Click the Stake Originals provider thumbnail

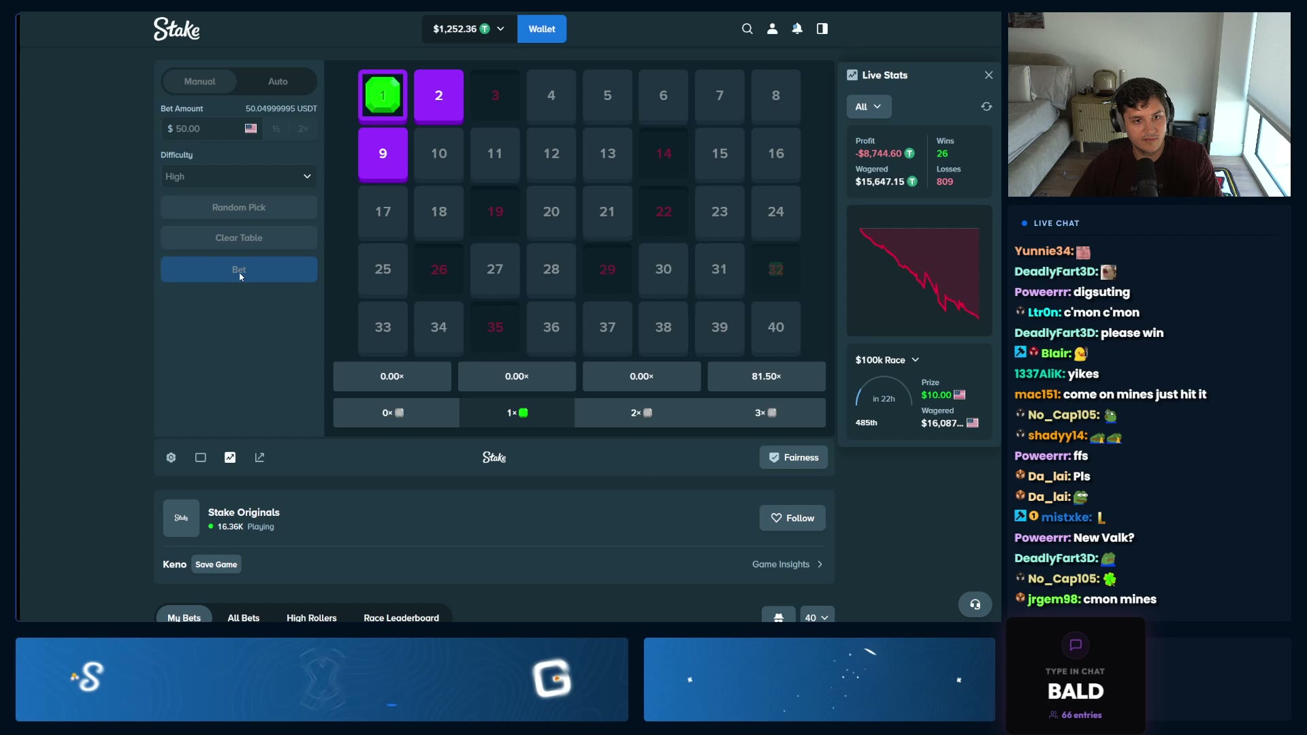point(181,518)
